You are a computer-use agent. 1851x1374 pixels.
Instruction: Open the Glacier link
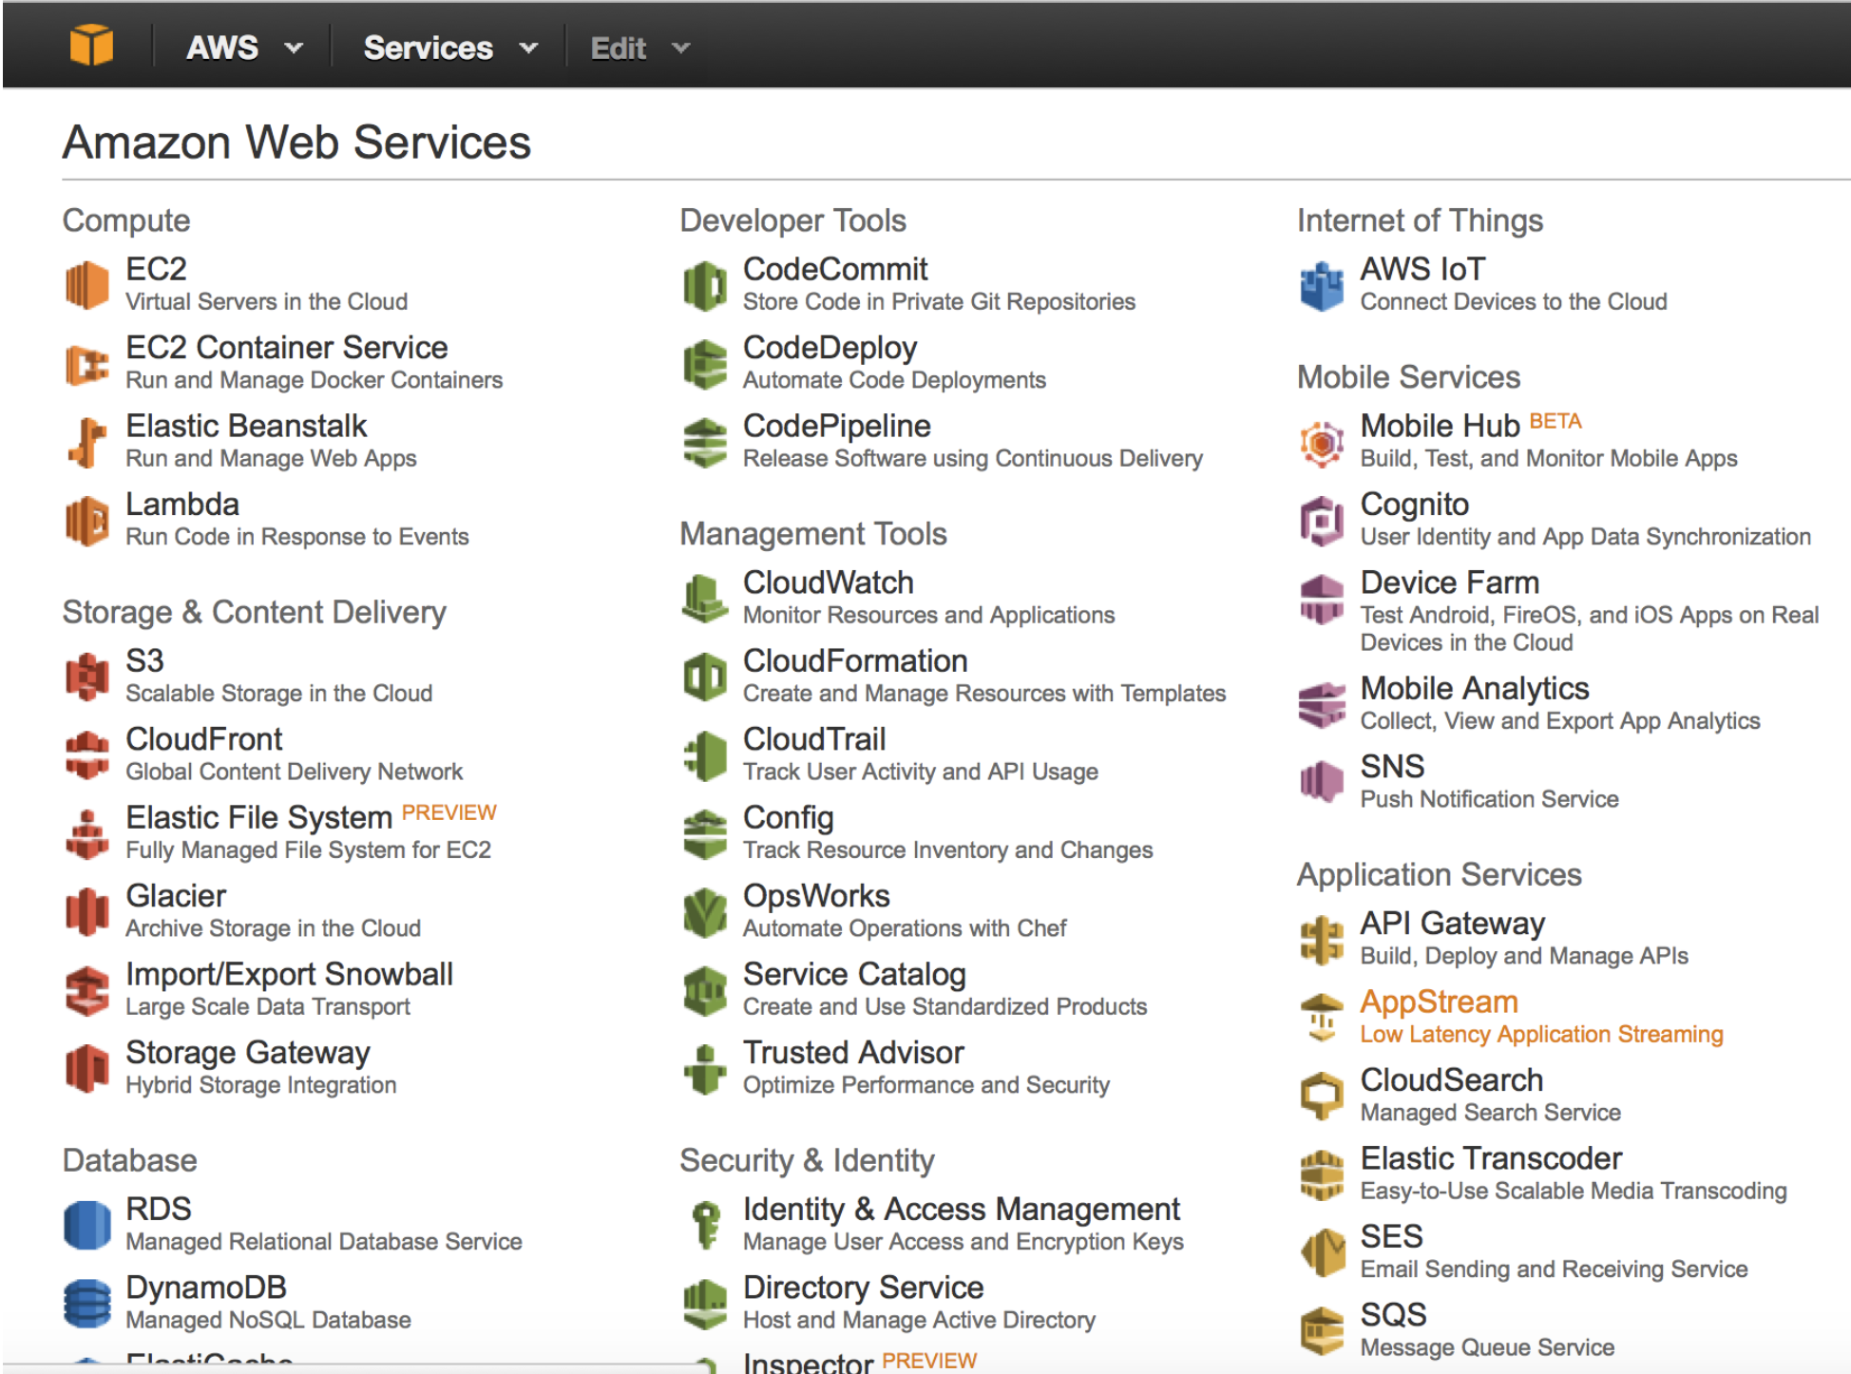tap(176, 895)
